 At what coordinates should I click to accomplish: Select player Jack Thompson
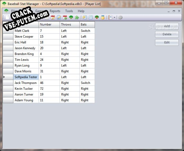[26, 83]
